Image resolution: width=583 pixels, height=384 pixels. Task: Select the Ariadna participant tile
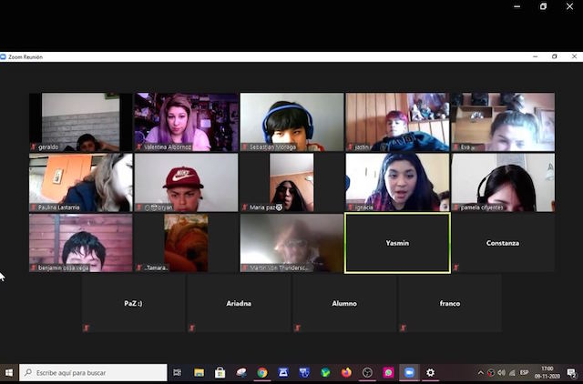[239, 303]
